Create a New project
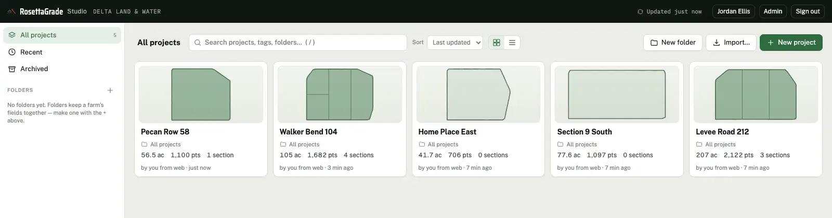 [x=791, y=43]
